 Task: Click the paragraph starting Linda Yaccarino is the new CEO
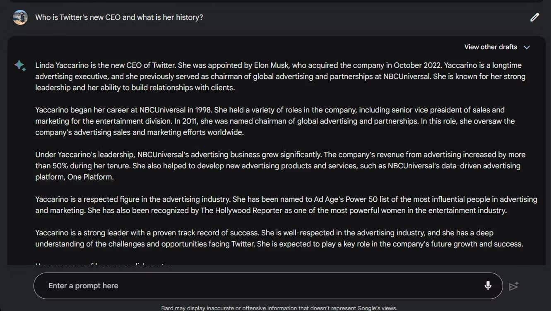(280, 77)
